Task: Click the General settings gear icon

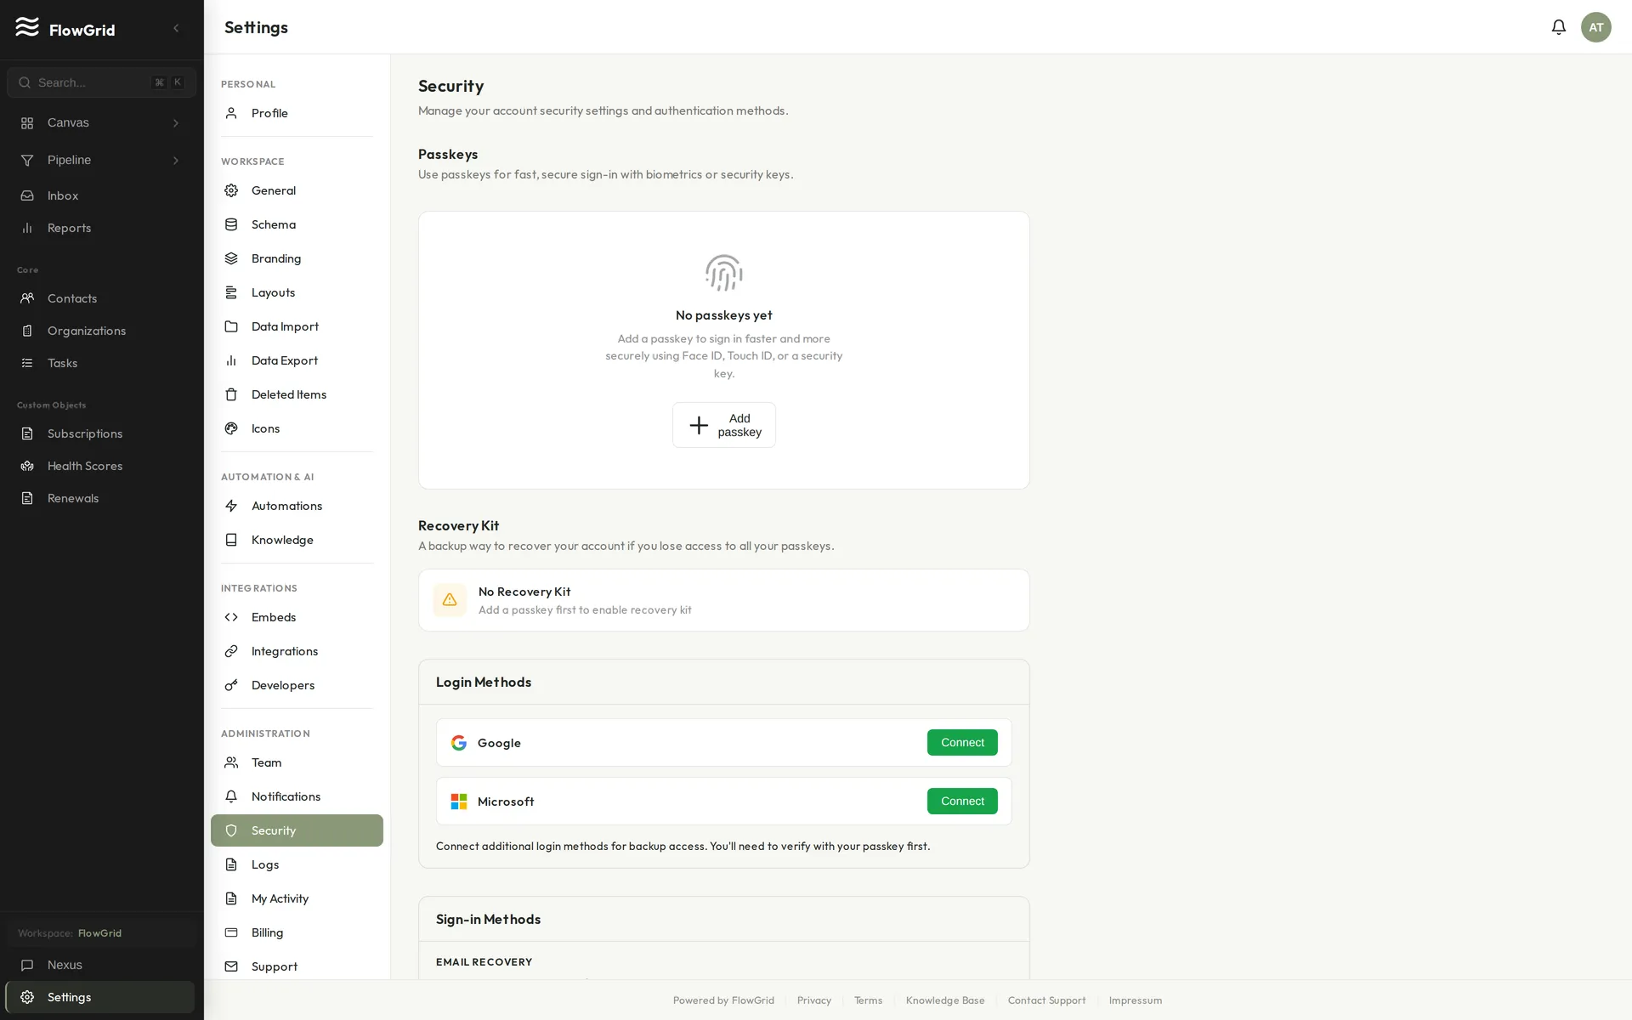Action: pos(231,190)
